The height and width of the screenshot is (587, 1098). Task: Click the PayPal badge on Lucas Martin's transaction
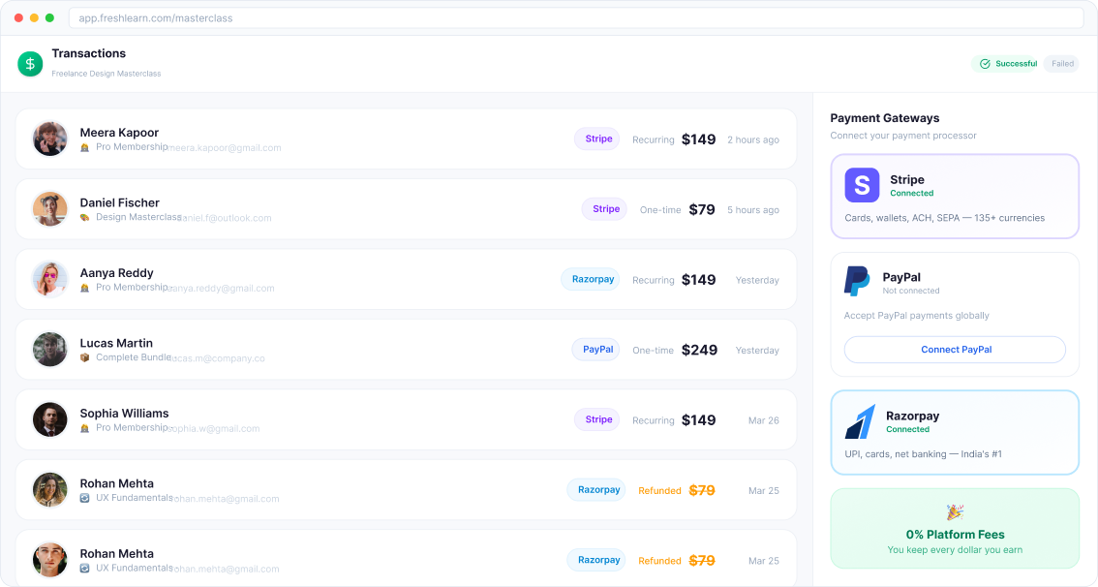click(x=595, y=349)
